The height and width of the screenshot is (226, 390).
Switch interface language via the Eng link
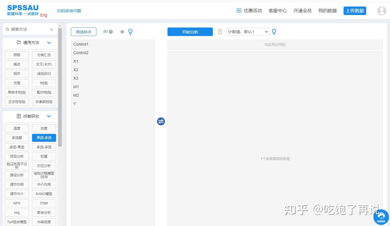pyautogui.click(x=44, y=15)
